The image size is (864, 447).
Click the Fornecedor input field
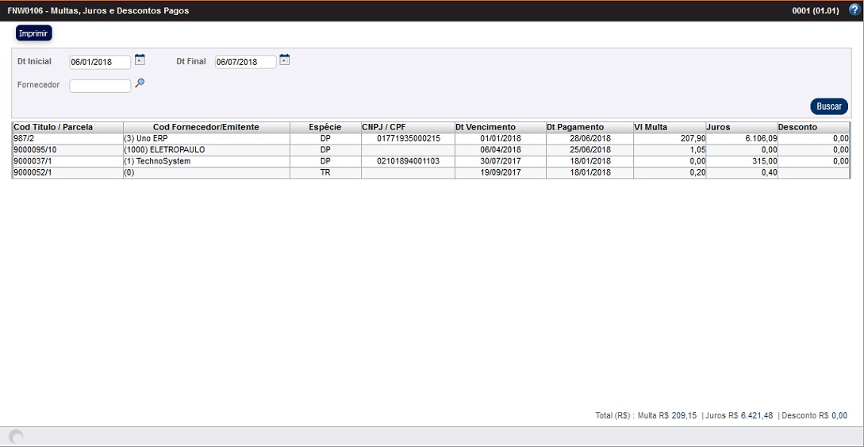point(100,86)
